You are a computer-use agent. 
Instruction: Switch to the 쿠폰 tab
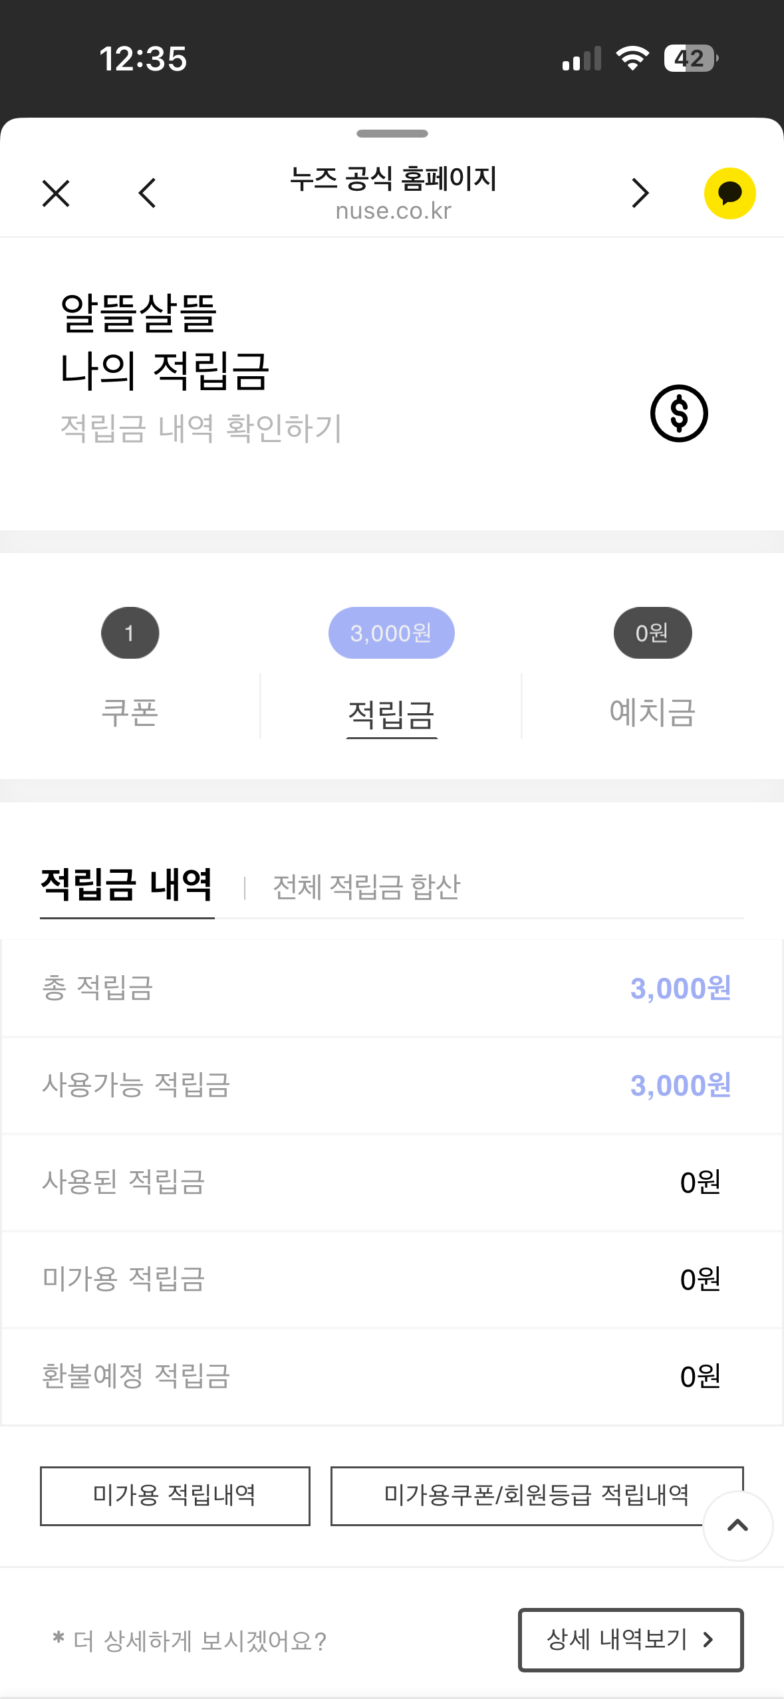click(130, 713)
